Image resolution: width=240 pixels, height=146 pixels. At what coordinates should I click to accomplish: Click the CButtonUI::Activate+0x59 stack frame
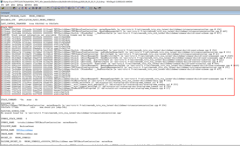pos(112,60)
